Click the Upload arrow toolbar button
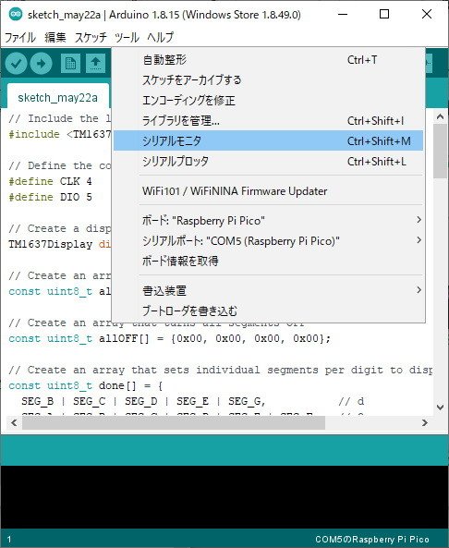The image size is (449, 548). [x=42, y=64]
